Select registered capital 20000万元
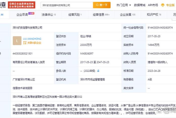The height and width of the screenshot is (118, 176). (x=86, y=45)
